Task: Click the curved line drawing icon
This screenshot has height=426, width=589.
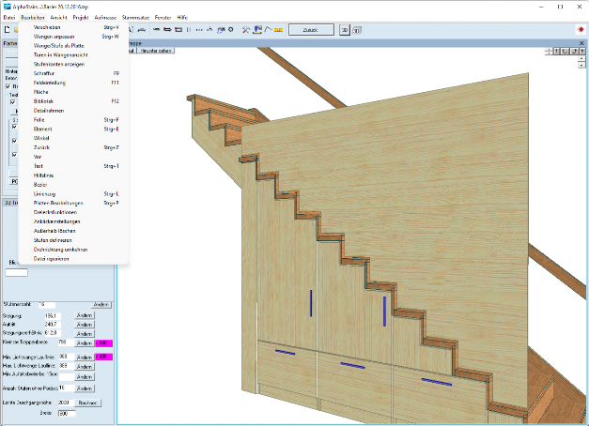Action: (268, 29)
